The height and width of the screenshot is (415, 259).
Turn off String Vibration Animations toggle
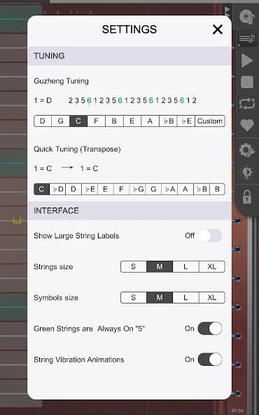click(x=210, y=360)
